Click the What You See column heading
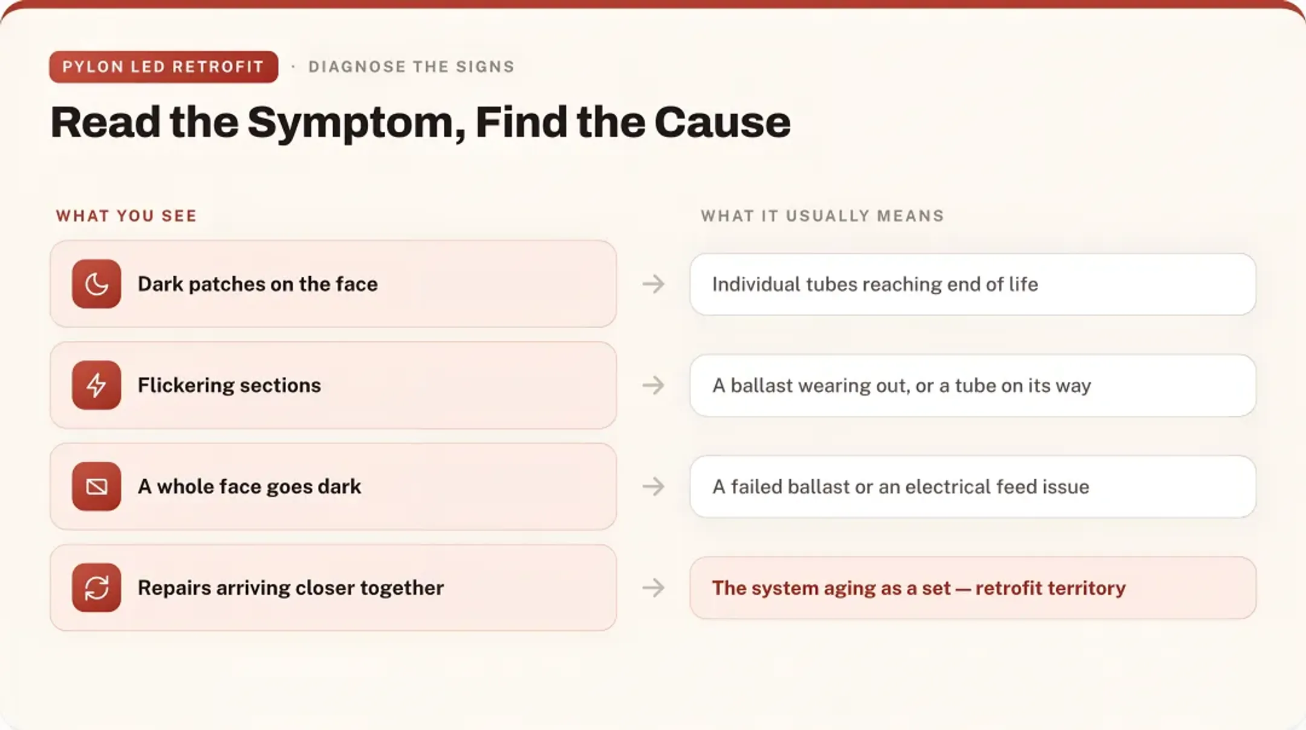Image resolution: width=1306 pixels, height=730 pixels. point(126,216)
